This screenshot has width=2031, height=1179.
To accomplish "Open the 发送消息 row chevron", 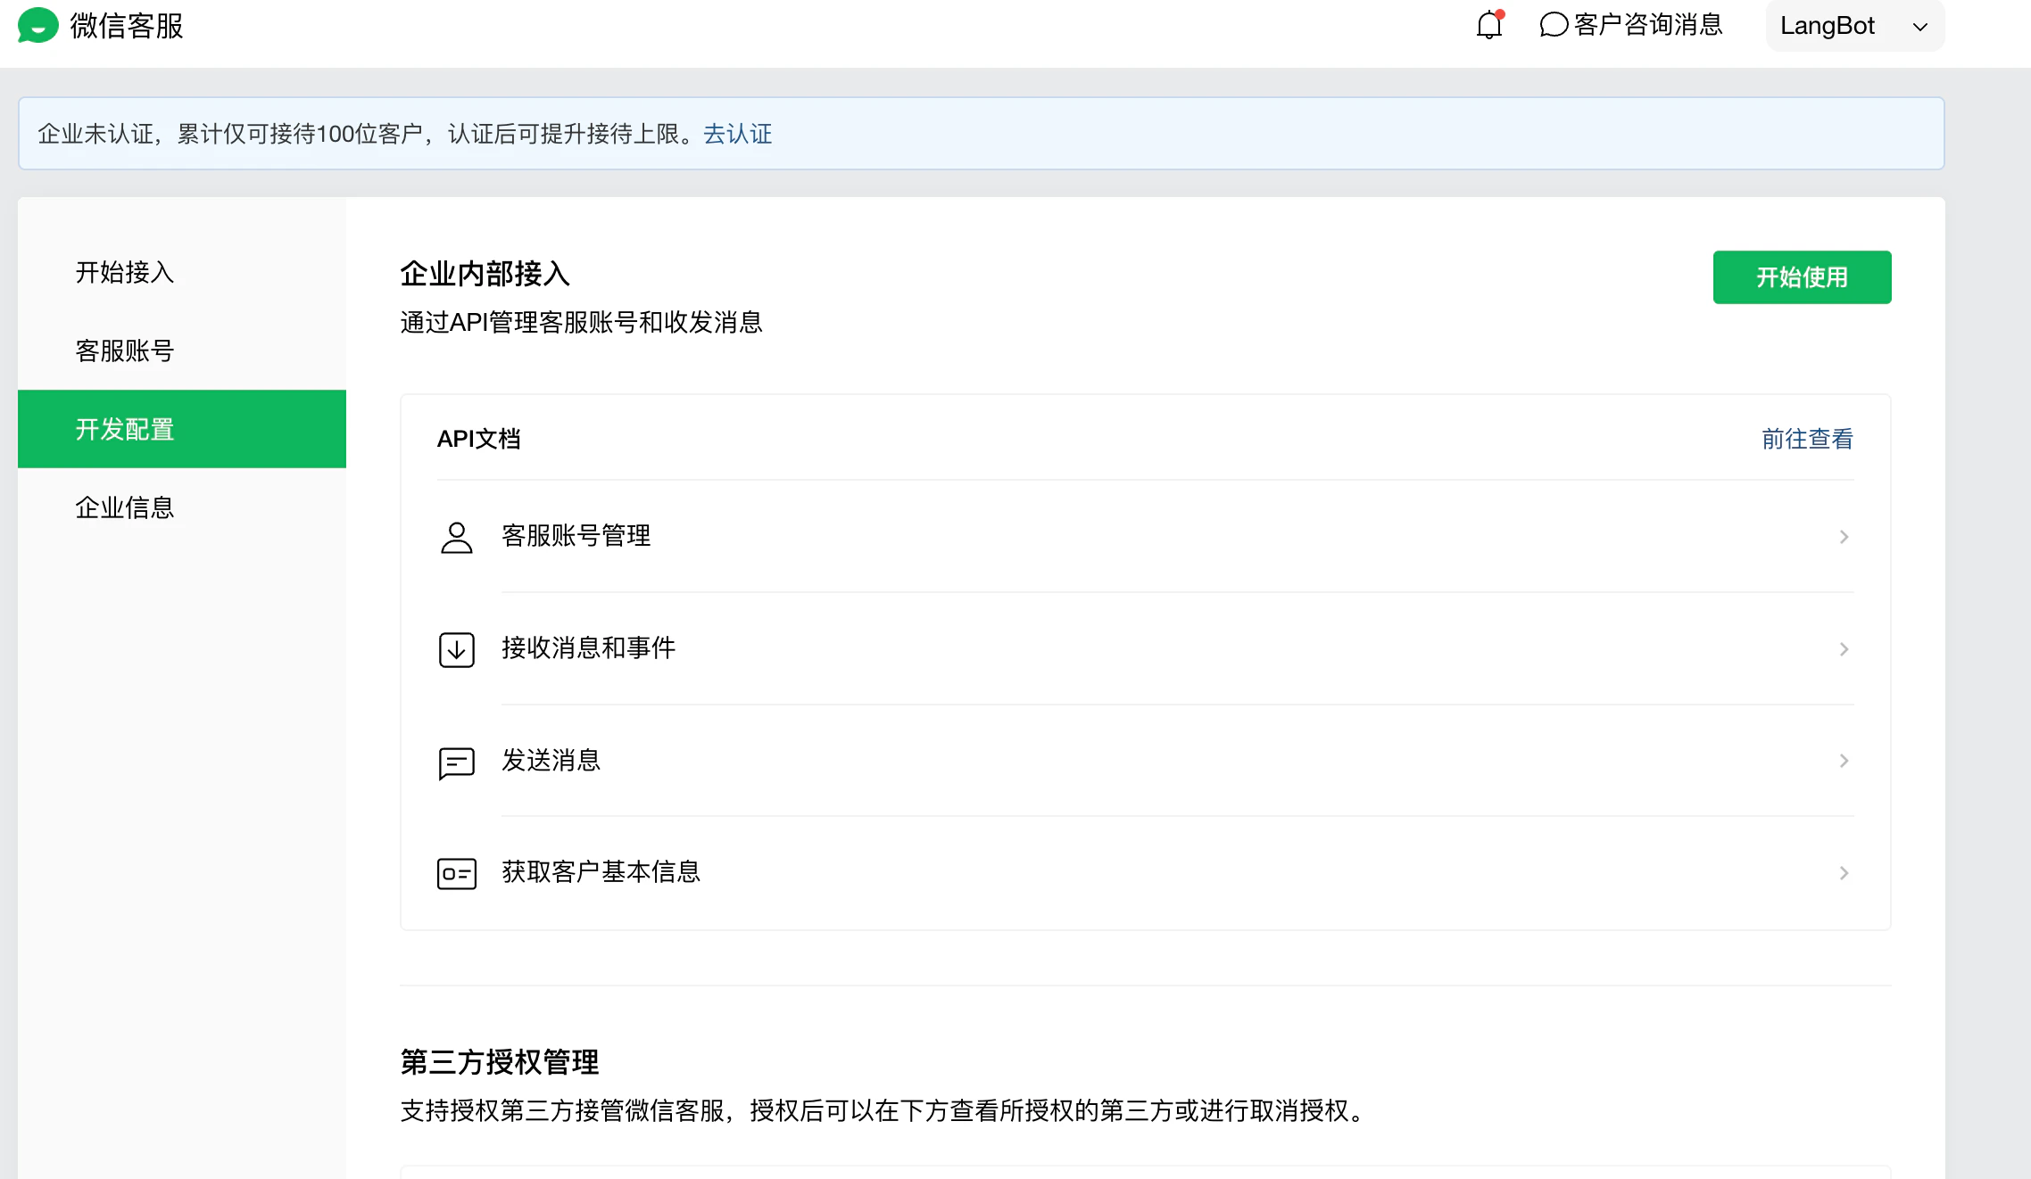I will click(1844, 761).
